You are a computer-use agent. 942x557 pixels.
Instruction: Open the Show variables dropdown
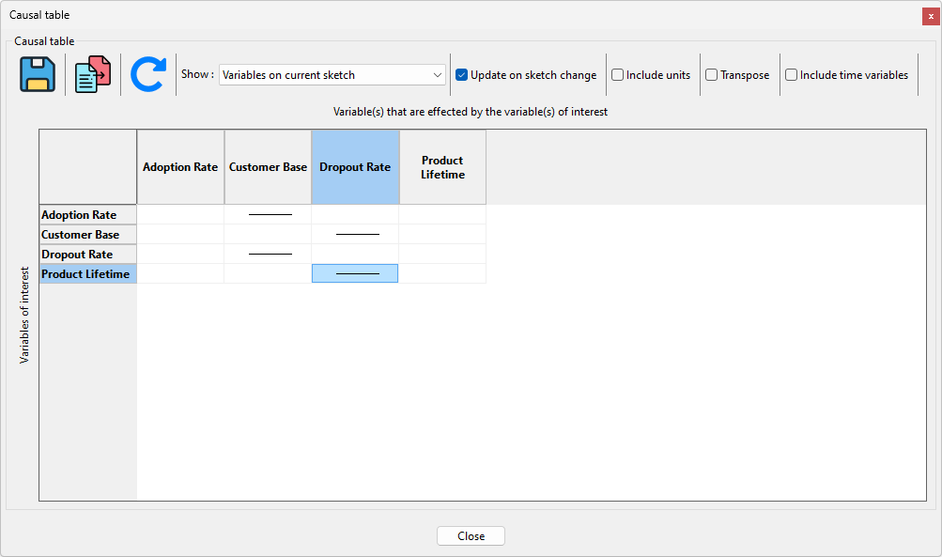(x=438, y=74)
